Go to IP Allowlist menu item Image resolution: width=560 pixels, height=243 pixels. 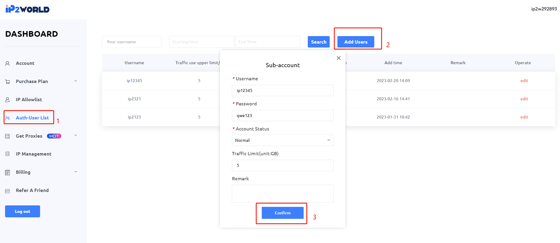pyautogui.click(x=29, y=100)
